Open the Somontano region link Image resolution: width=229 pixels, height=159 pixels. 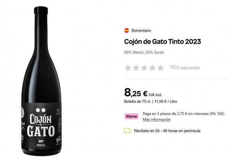(x=141, y=30)
